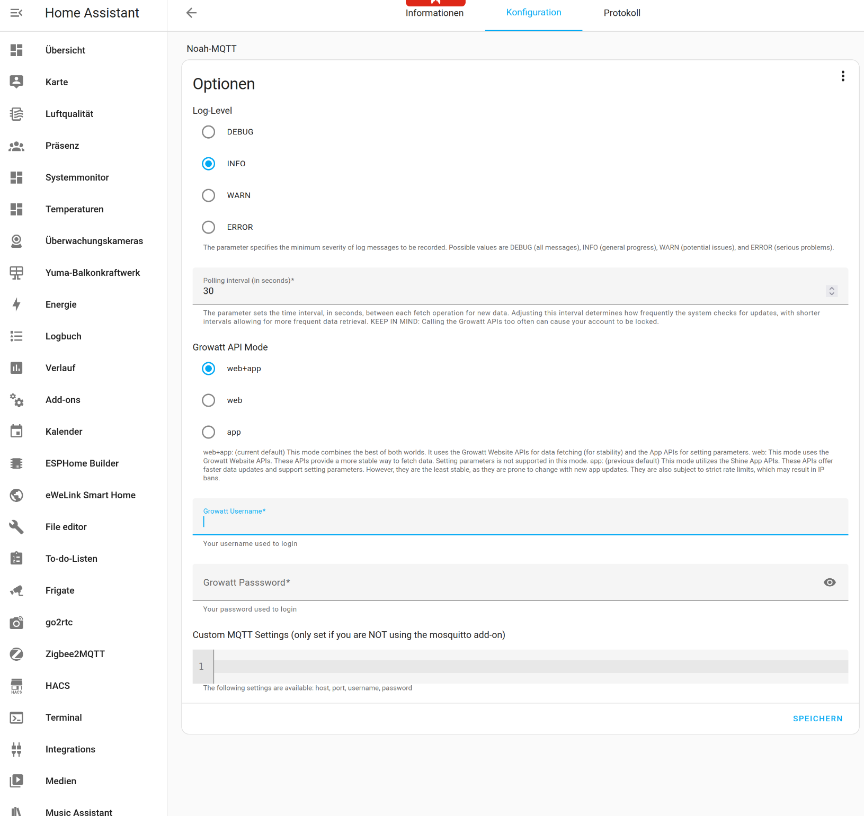864x816 pixels.
Task: Open the go2rtc camera icon
Action: coord(16,622)
